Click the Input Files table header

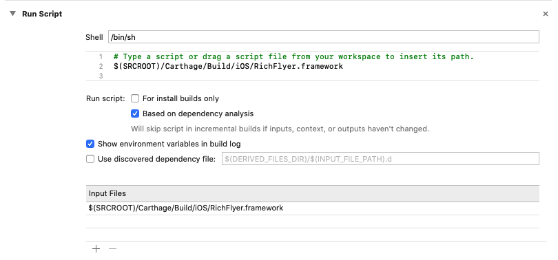tap(313, 193)
